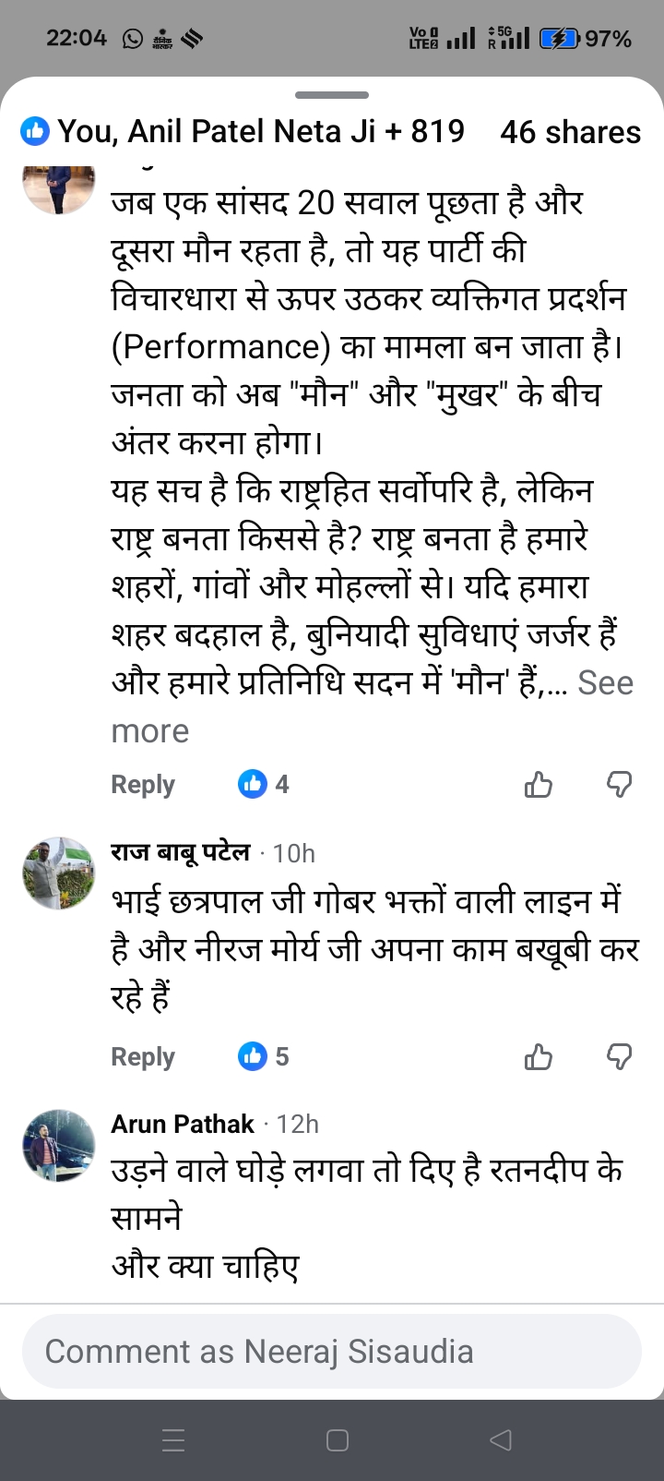Tap thumbs-down on राज बाबू पटेल's comment
The image size is (664, 1481).
(x=619, y=1056)
